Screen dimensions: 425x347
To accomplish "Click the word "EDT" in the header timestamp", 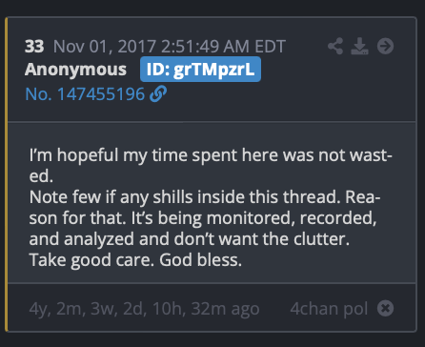I will click(271, 47).
